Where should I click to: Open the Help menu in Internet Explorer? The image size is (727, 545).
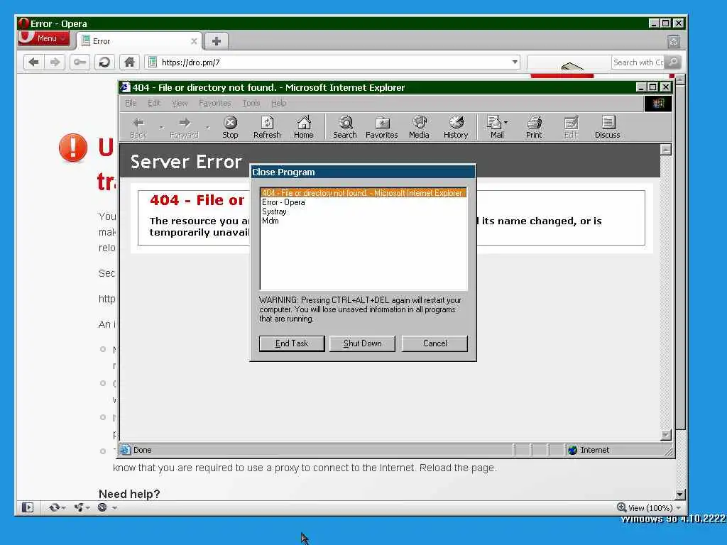(x=278, y=103)
